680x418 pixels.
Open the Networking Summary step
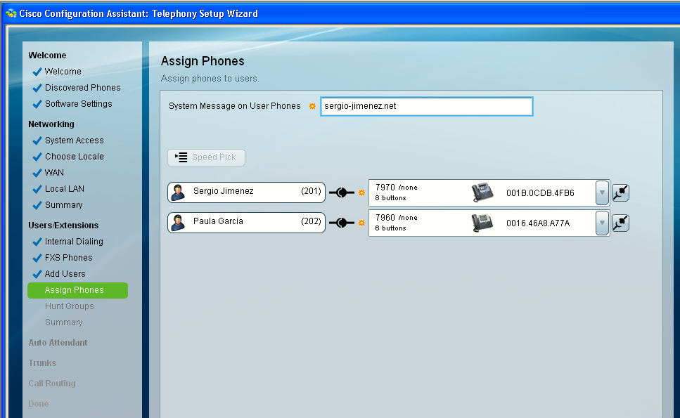[x=64, y=205]
